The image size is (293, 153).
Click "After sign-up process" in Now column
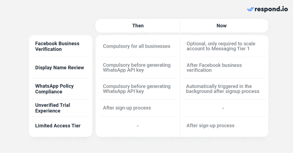(211, 126)
